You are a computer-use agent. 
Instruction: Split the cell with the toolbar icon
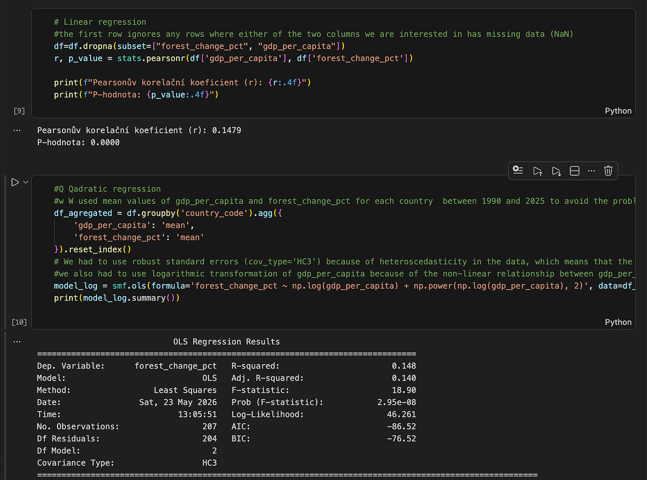click(x=574, y=171)
